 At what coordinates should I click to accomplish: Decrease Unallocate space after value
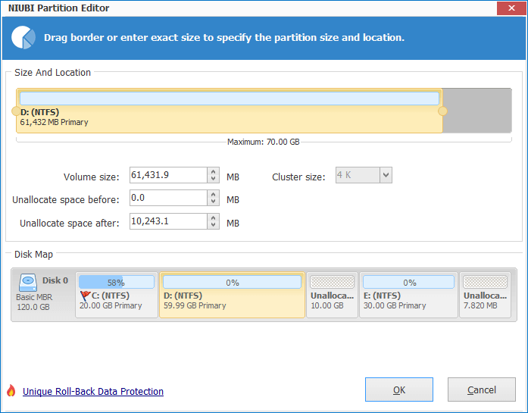pos(213,225)
